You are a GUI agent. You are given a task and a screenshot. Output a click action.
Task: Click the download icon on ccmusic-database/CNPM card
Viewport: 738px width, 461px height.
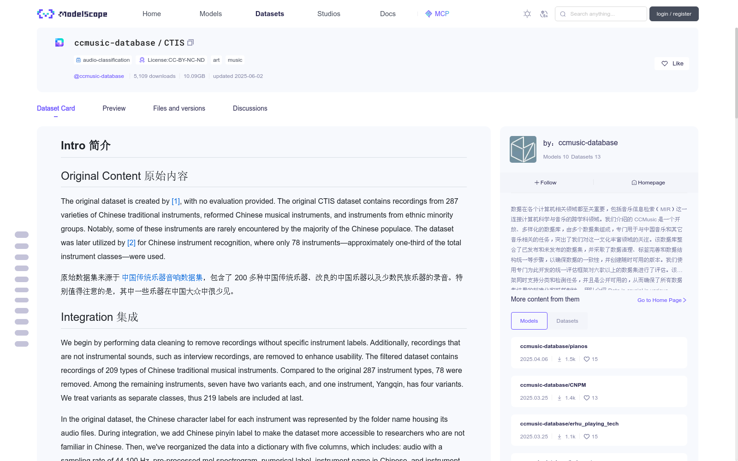(x=559, y=398)
